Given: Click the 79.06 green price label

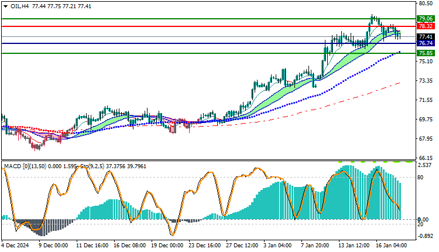Looking at the screenshot, I should point(426,19).
